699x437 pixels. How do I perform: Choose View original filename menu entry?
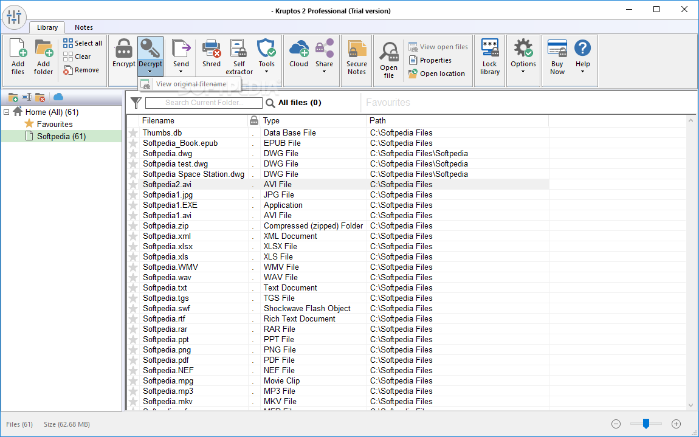click(190, 84)
